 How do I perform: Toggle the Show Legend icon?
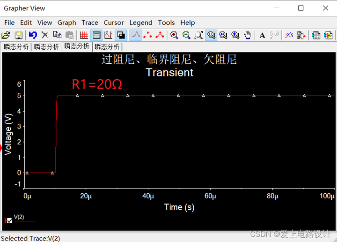tap(96, 35)
